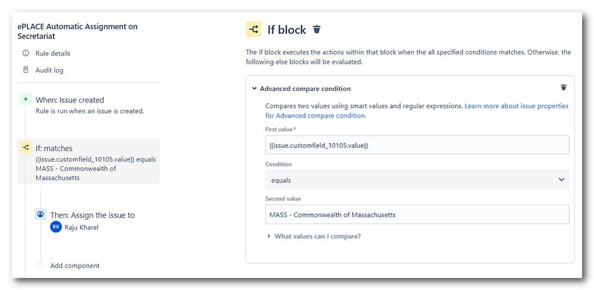Viewport: 594px width, 290px height.
Task: Click the Second value input field
Action: point(417,215)
